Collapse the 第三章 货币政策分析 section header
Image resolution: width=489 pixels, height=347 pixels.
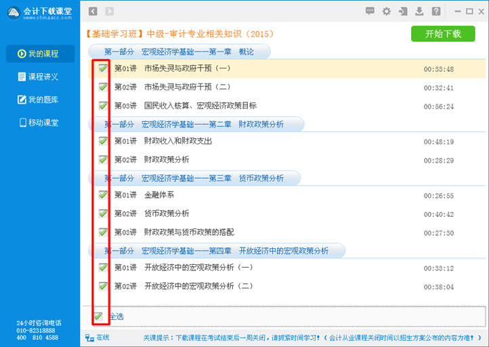pos(194,178)
